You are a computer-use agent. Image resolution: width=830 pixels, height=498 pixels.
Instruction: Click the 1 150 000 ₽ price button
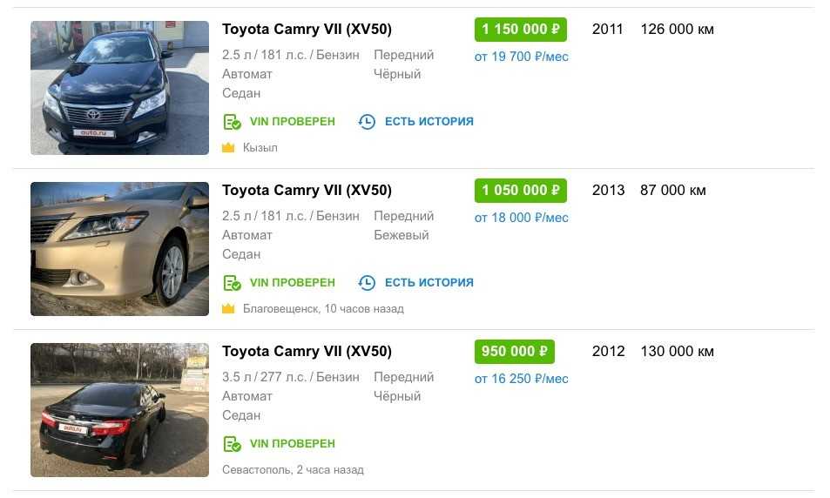pos(520,30)
